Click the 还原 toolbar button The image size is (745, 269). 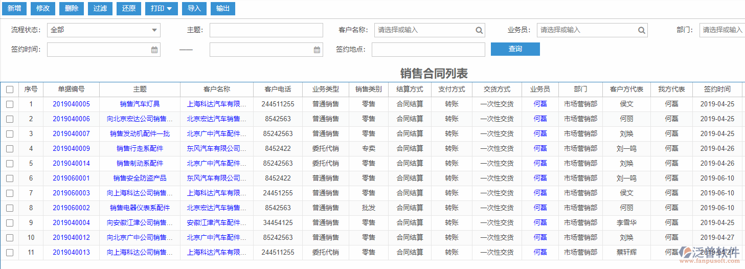[x=129, y=8]
